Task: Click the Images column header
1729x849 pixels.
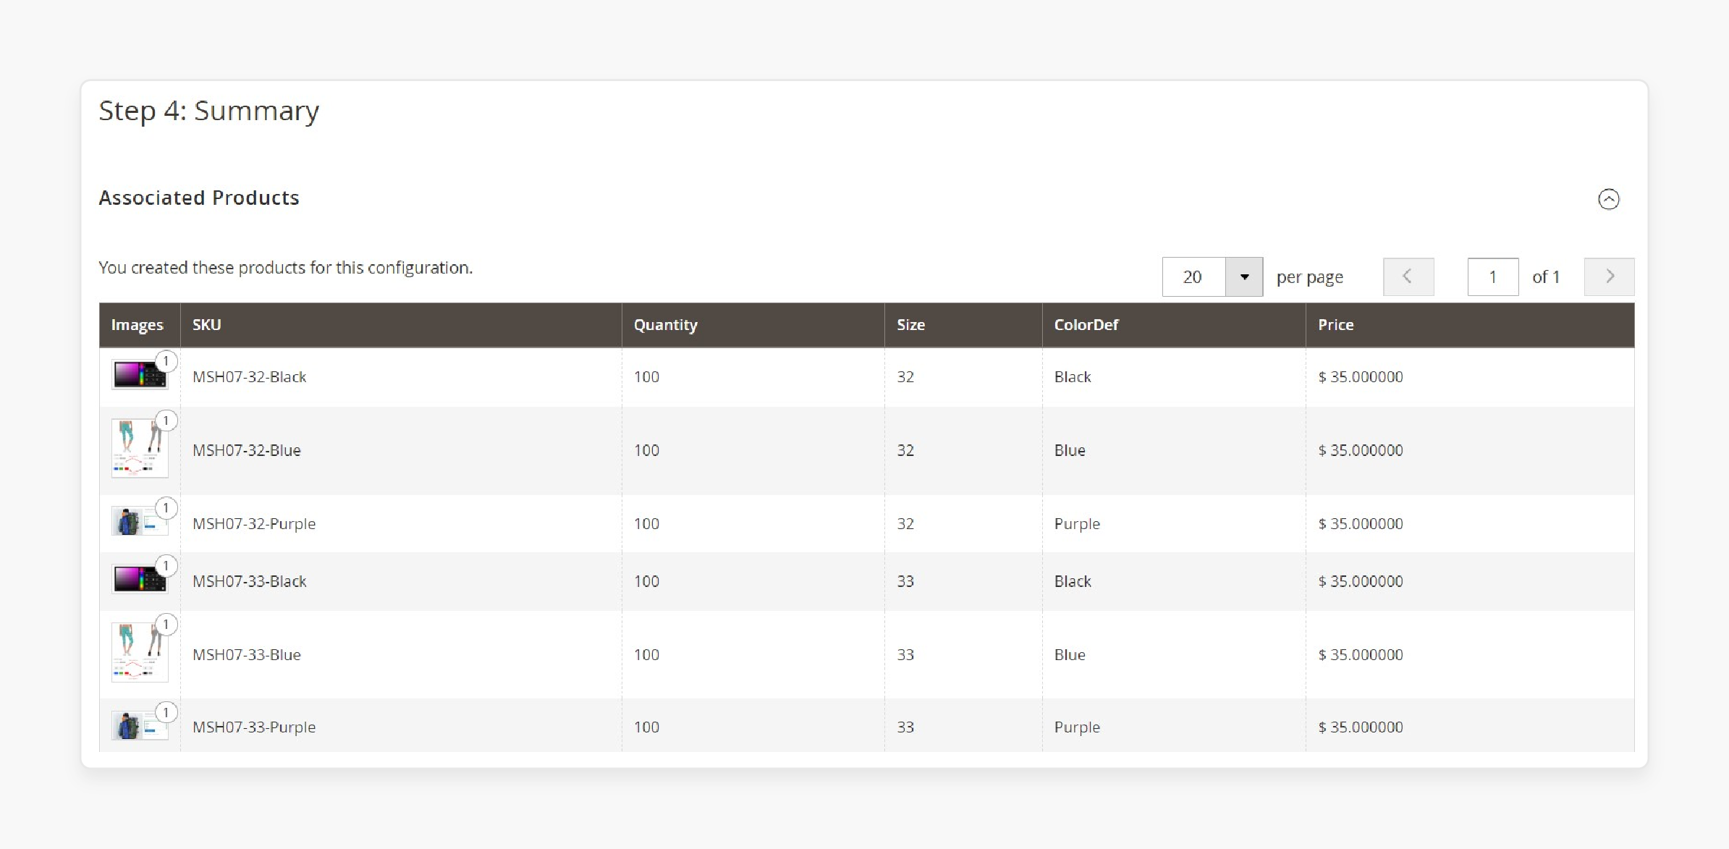Action: click(135, 324)
